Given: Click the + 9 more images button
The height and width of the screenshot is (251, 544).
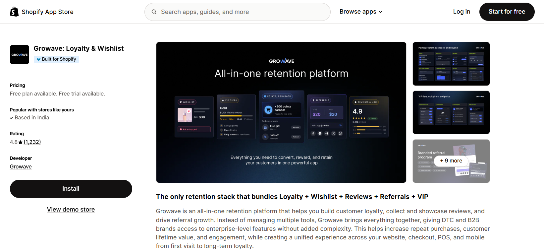Looking at the screenshot, I should [x=451, y=161].
